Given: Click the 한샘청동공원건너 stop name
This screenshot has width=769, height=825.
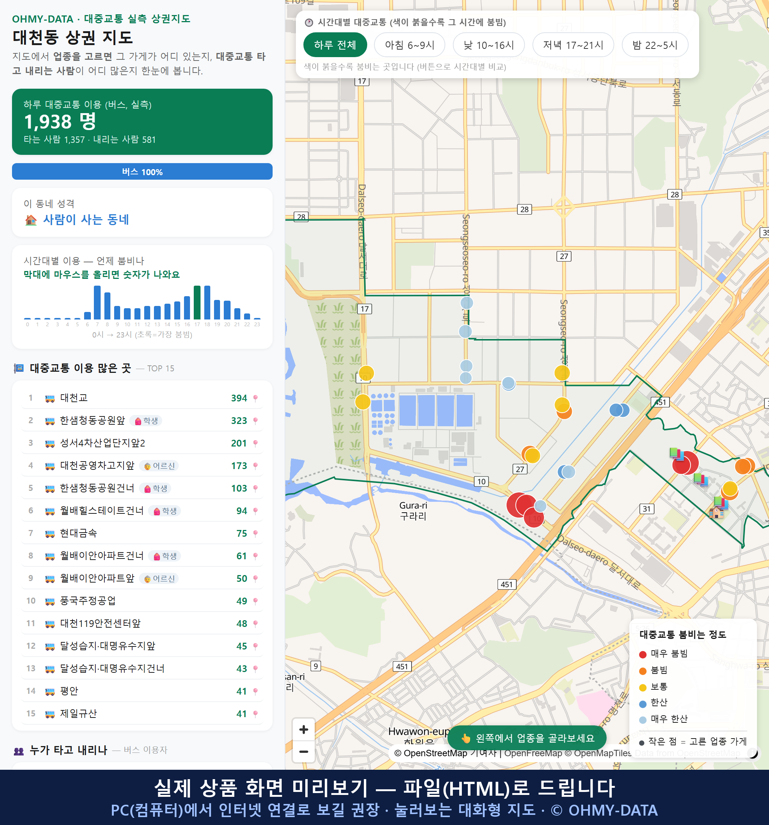Looking at the screenshot, I should 97,488.
